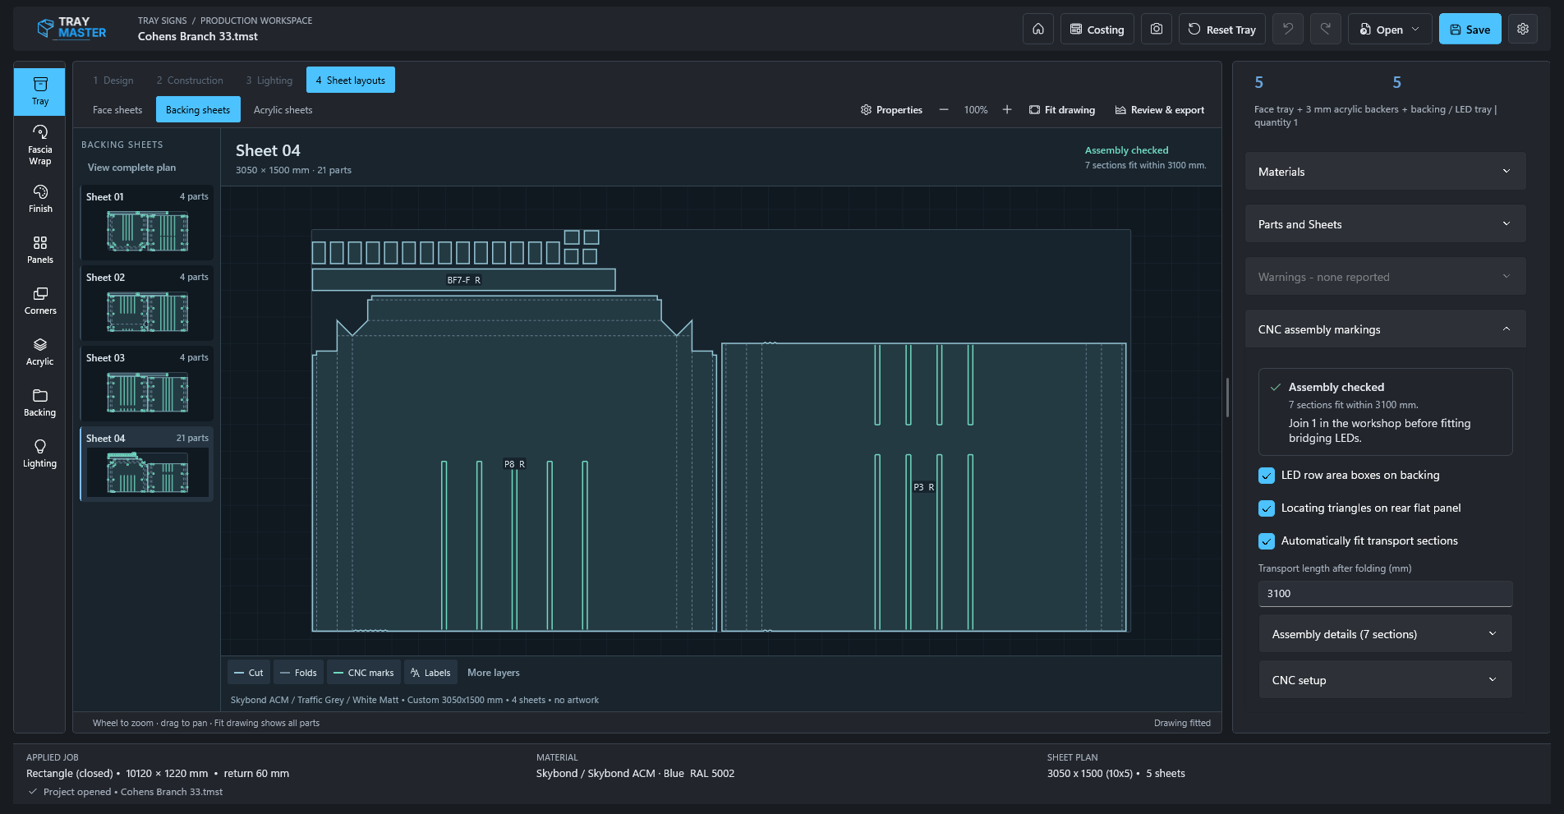Expand the Materials section
Image resolution: width=1564 pixels, height=814 pixels.
[x=1386, y=171]
